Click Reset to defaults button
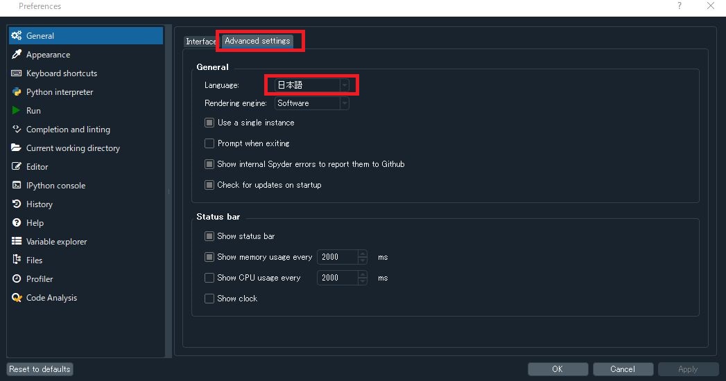The image size is (726, 381). (40, 369)
